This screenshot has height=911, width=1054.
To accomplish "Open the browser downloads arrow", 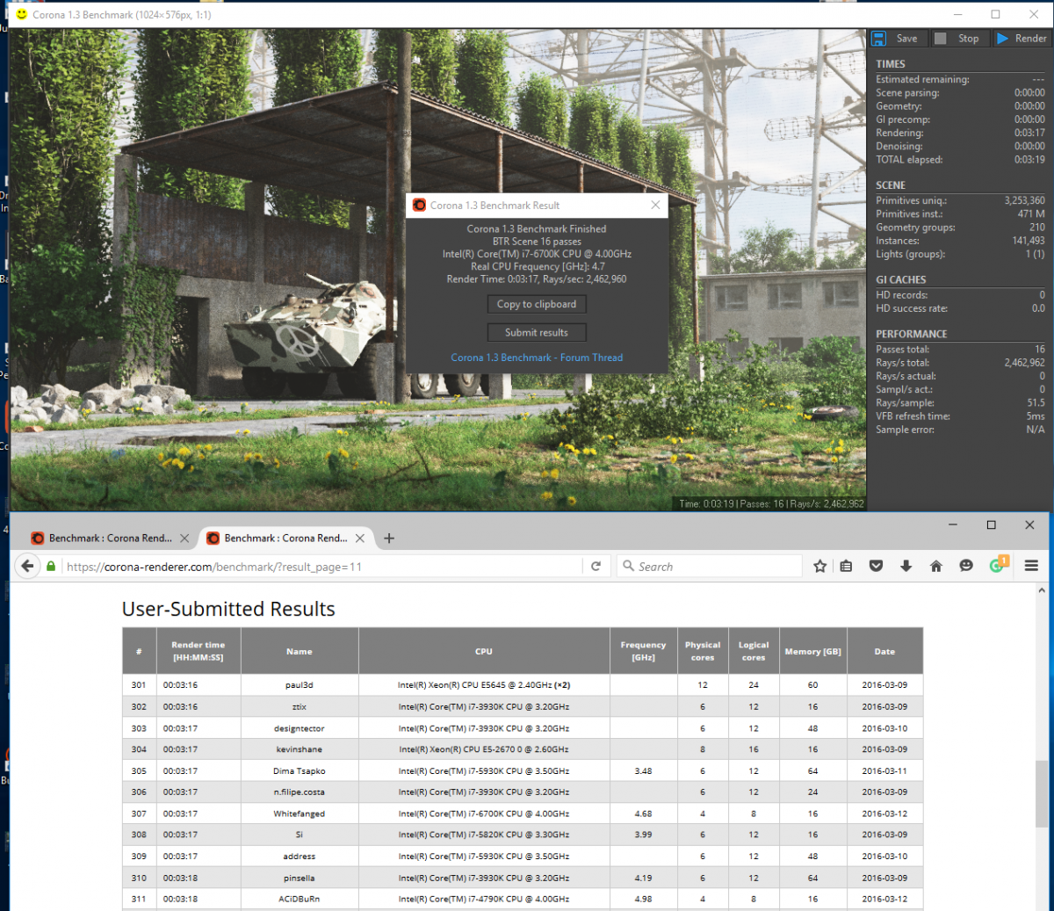I will pyautogui.click(x=906, y=567).
